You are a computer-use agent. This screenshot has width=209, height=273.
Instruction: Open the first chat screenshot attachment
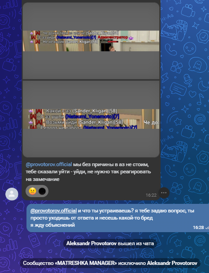point(91,41)
